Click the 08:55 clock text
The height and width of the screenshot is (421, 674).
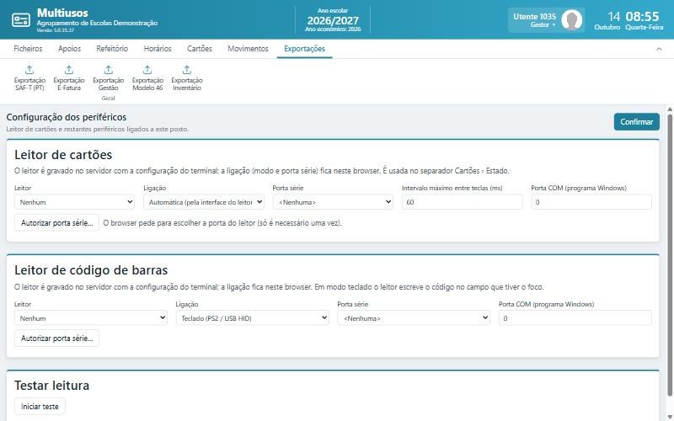[642, 16]
